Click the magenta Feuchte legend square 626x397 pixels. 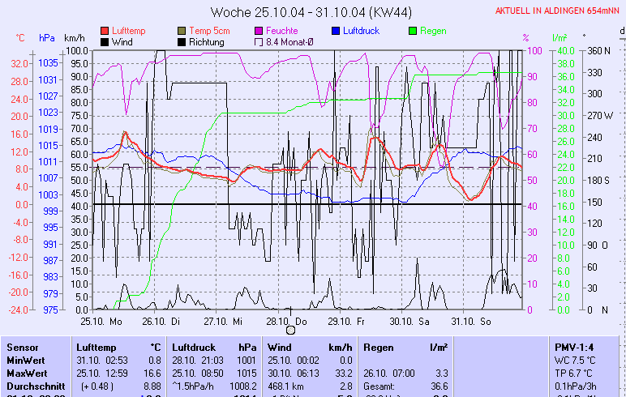259,31
